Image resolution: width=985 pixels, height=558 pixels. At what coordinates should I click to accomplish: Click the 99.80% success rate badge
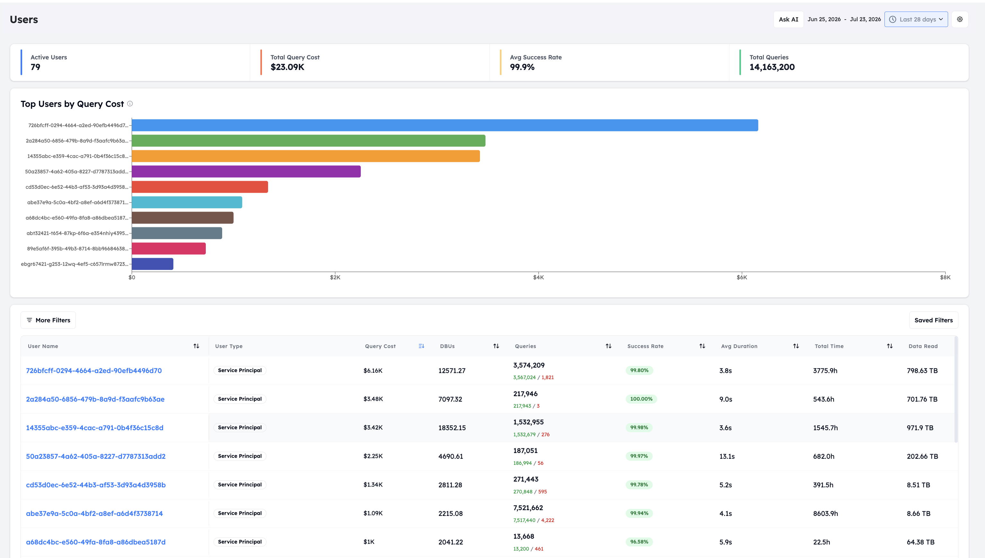click(x=640, y=370)
